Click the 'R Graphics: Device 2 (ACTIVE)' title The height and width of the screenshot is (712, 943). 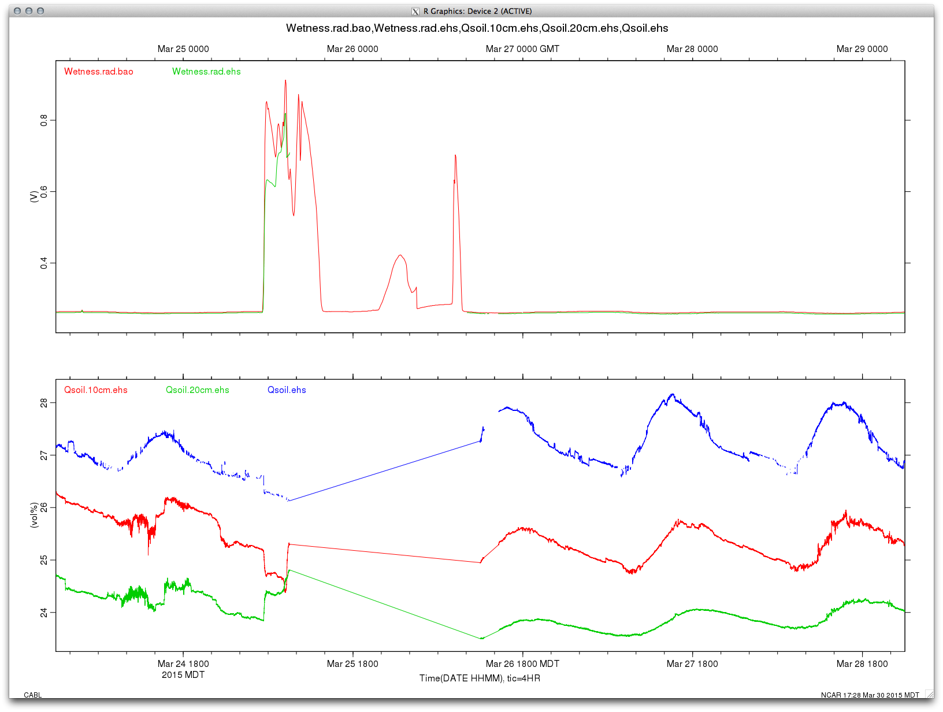click(x=477, y=12)
